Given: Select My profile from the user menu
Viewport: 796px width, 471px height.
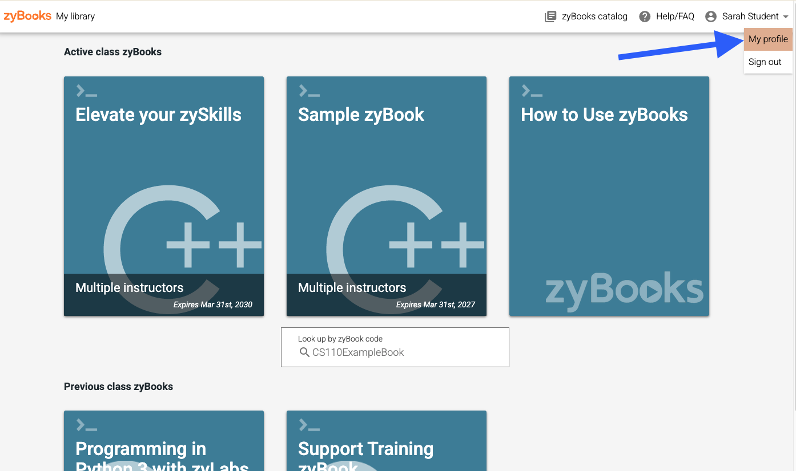Looking at the screenshot, I should click(x=768, y=39).
